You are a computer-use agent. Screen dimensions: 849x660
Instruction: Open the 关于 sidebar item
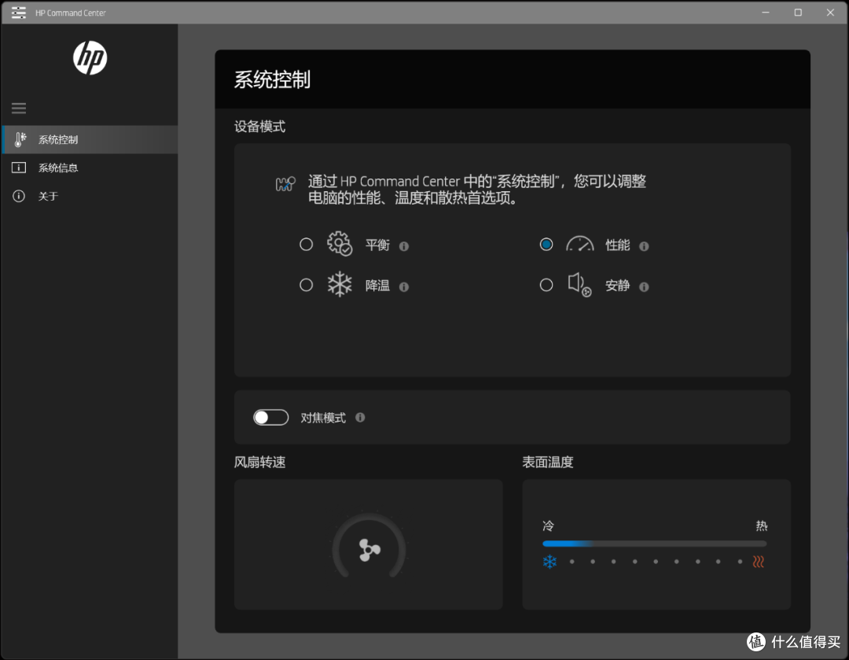(x=90, y=196)
